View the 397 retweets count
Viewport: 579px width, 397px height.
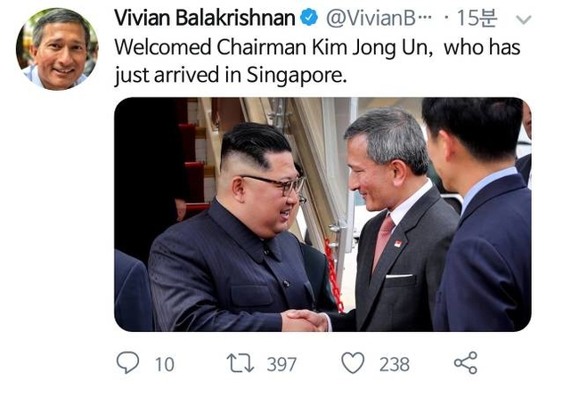(x=281, y=365)
